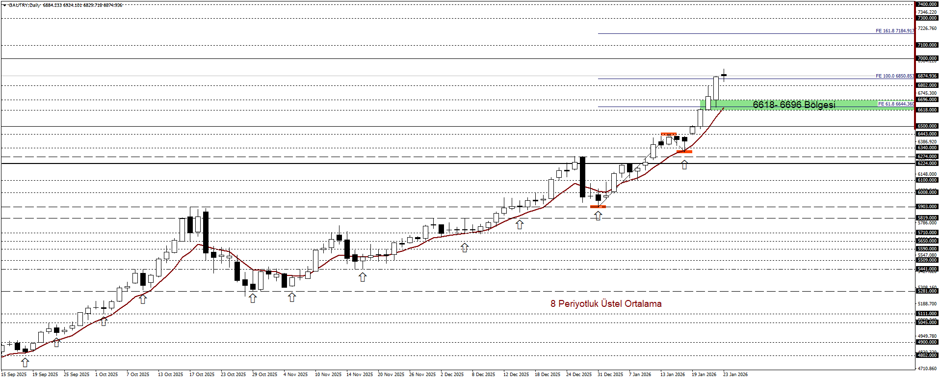Click up arrow beneath mid-November 2025 low
The height and width of the screenshot is (380, 940).
click(x=363, y=277)
